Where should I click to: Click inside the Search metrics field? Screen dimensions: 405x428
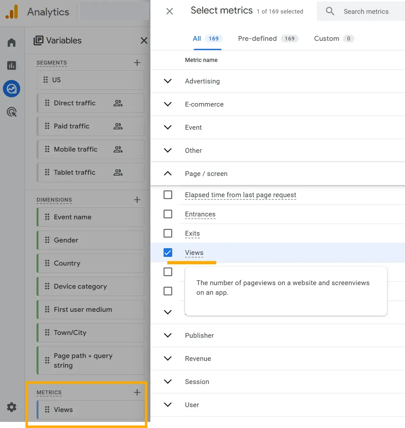click(x=366, y=11)
